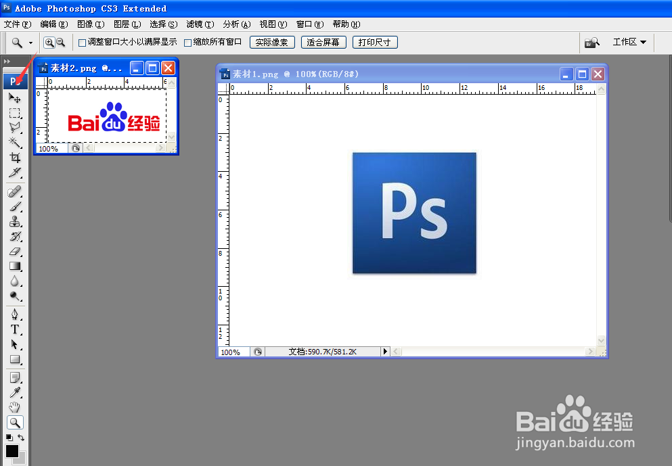The width and height of the screenshot is (672, 466).
Task: Select the Eyedropper tool
Action: tap(15, 391)
